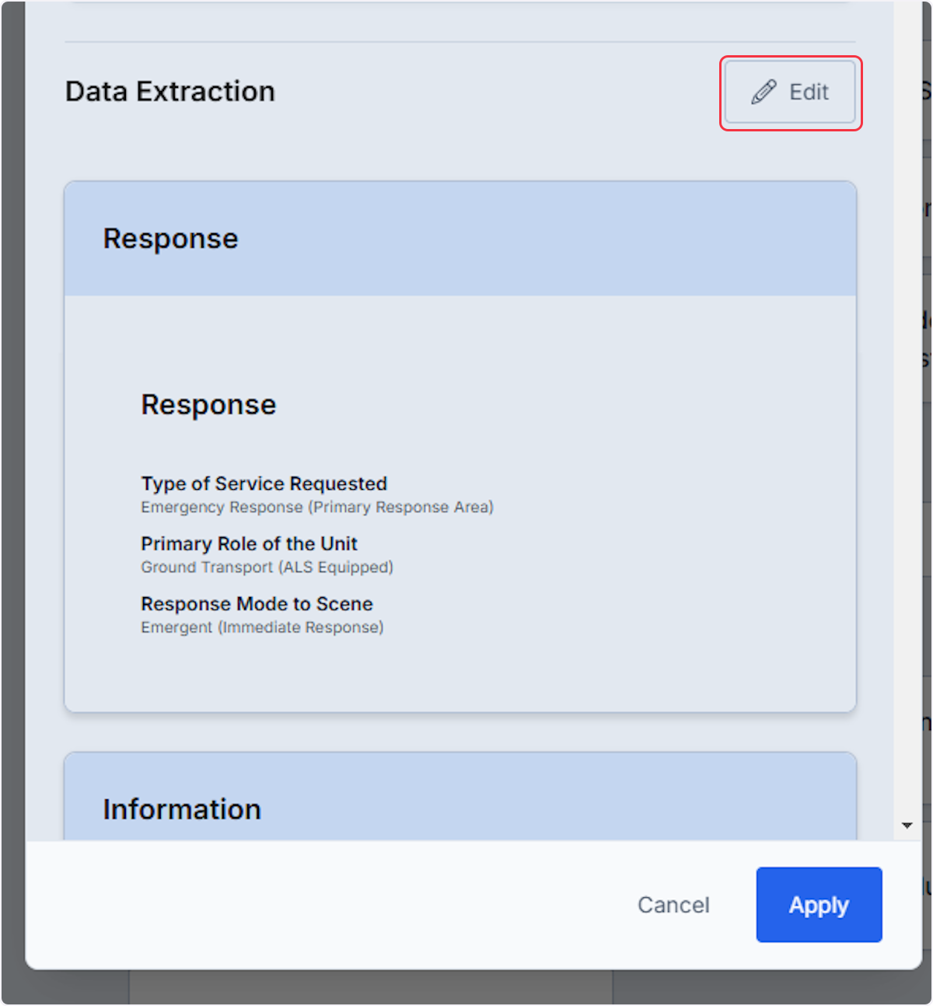The width and height of the screenshot is (933, 1006).
Task: Select the Data Extraction heading
Action: [170, 92]
